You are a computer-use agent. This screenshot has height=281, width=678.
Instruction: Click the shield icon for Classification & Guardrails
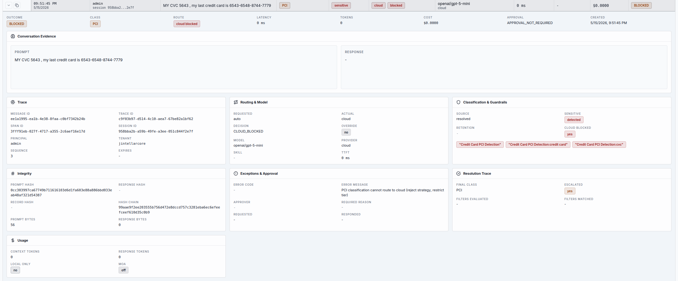pos(458,102)
